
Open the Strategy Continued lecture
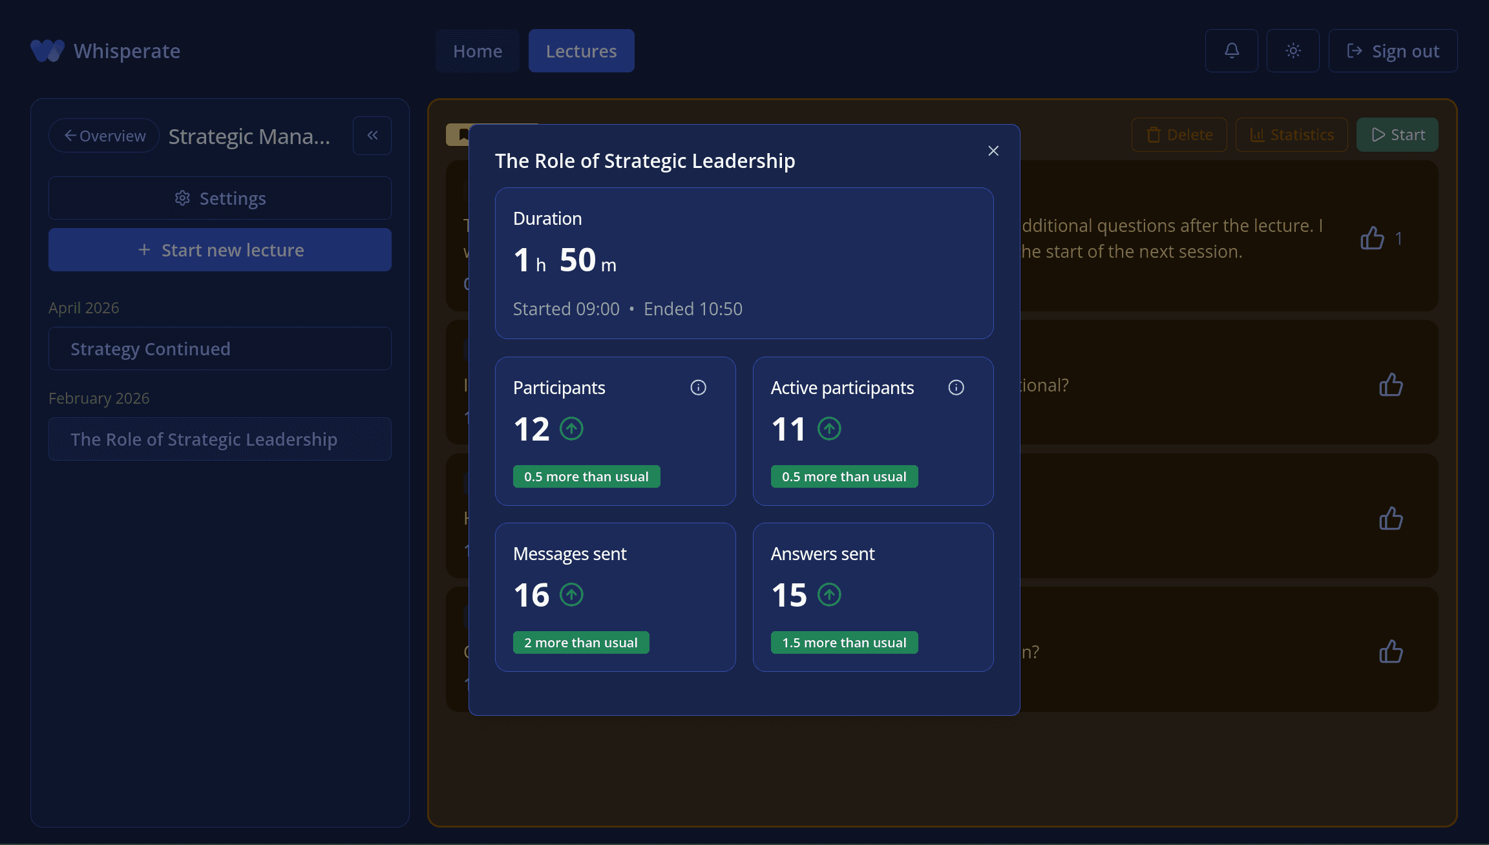pyautogui.click(x=219, y=348)
